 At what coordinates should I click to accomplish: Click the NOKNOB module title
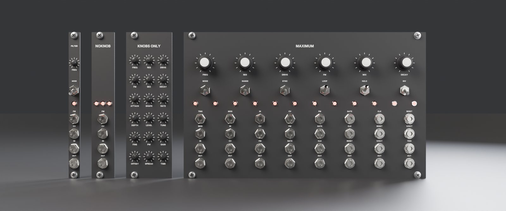[103, 46]
